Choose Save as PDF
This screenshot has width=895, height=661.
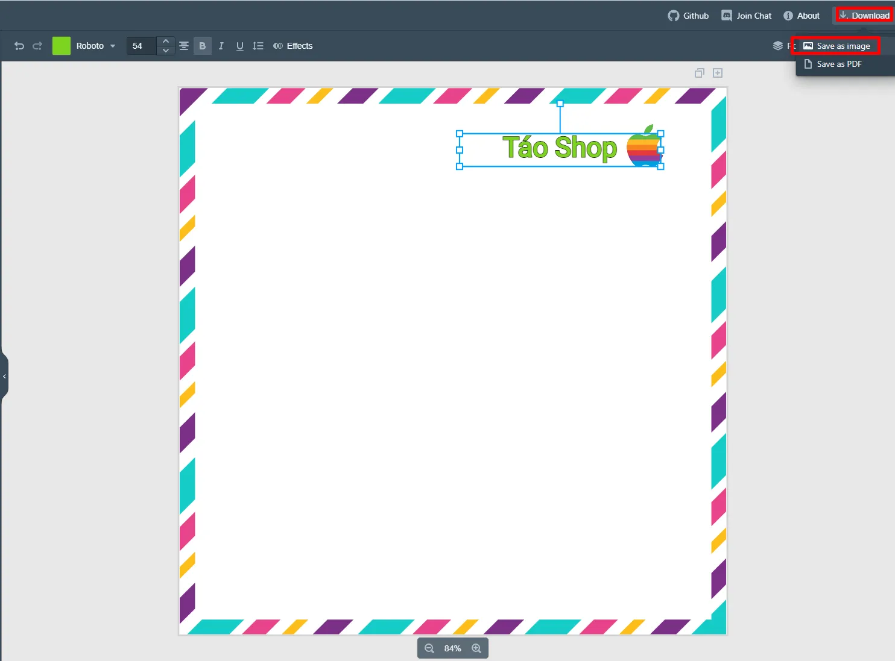(x=832, y=64)
